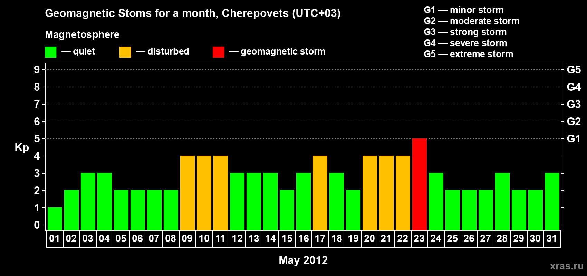Viewport: 587px width, 276px height.
Task: Click the 'Magnetosphere' heading
Action: (x=82, y=34)
